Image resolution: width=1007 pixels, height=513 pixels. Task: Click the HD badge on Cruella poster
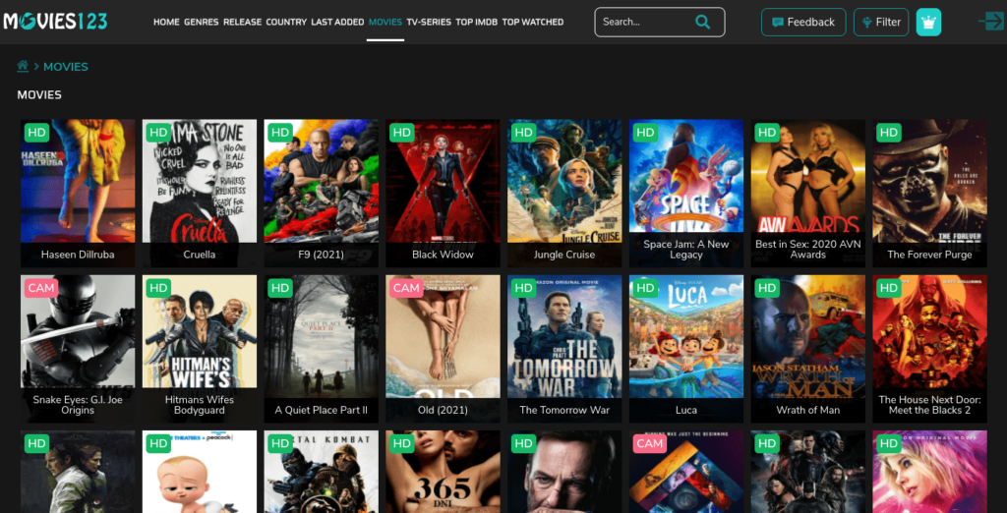point(158,133)
